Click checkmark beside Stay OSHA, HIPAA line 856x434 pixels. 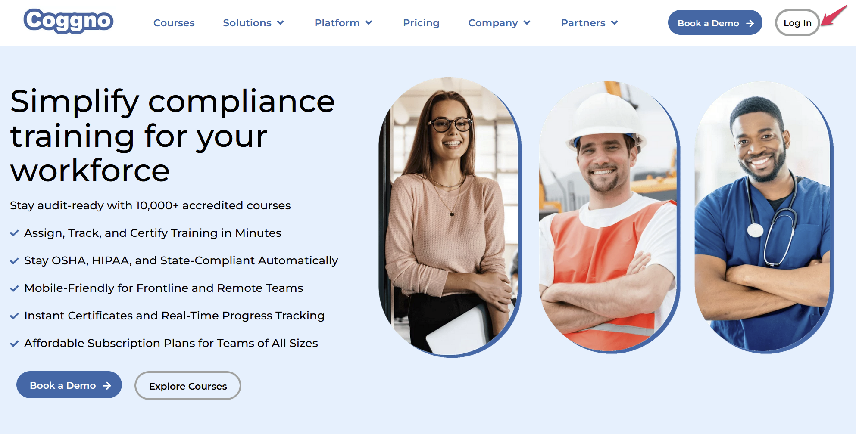[14, 260]
